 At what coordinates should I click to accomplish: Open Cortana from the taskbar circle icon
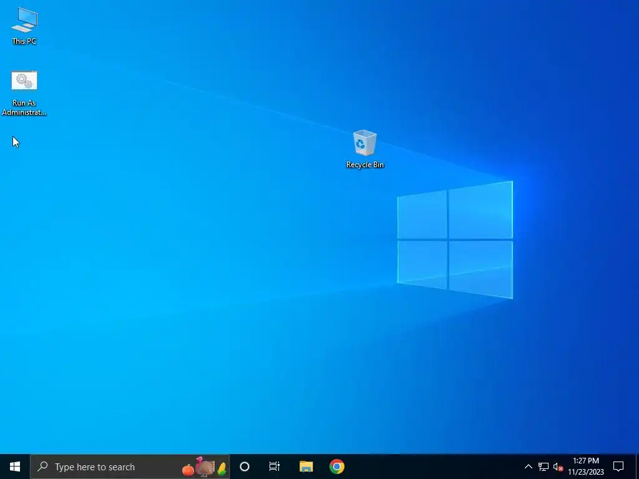click(x=245, y=467)
